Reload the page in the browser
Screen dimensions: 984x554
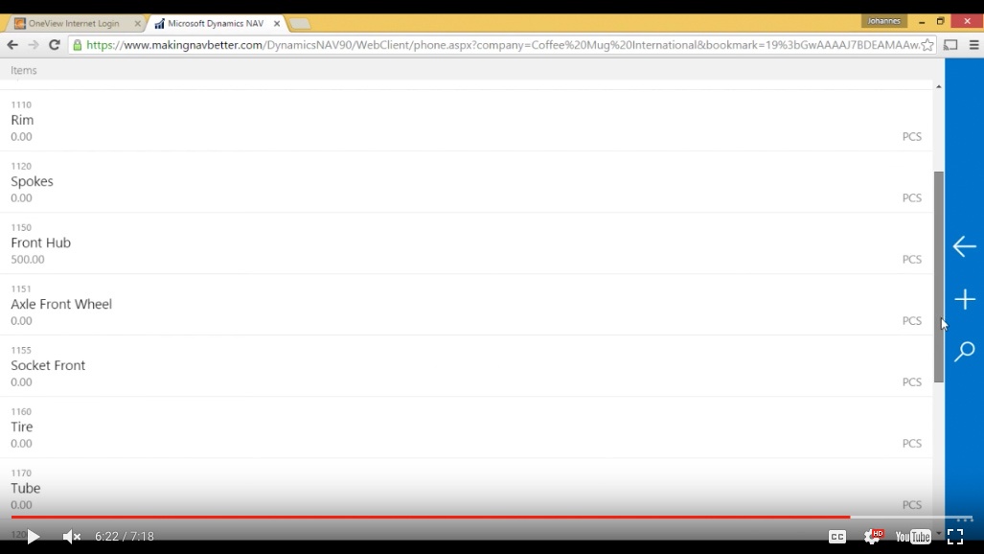pos(55,45)
